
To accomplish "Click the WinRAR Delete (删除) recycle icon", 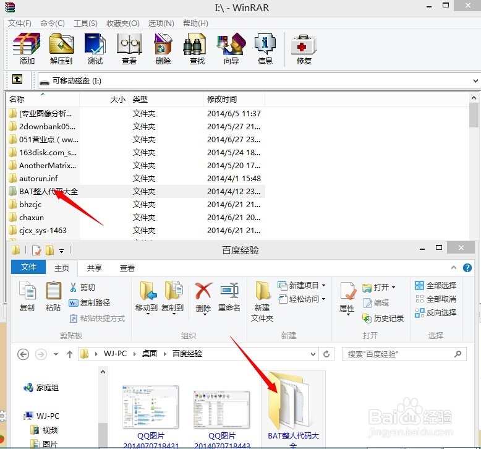I will (x=163, y=48).
